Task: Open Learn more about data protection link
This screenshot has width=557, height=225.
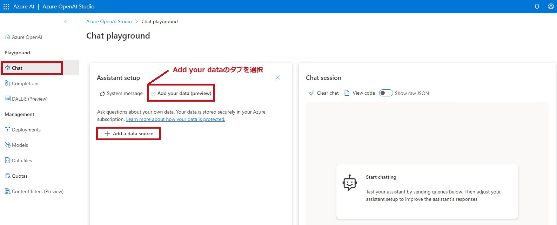Action: (x=176, y=119)
